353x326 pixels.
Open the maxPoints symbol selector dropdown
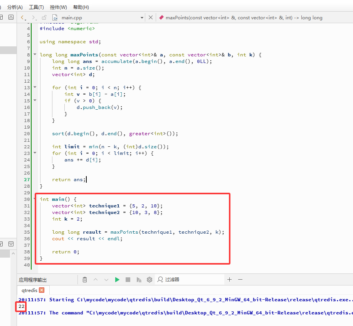tap(244, 18)
